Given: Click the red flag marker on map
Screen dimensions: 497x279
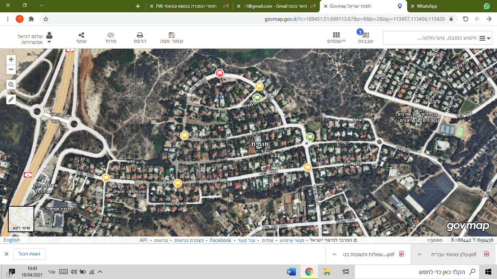Looking at the screenshot, I should click(219, 73).
